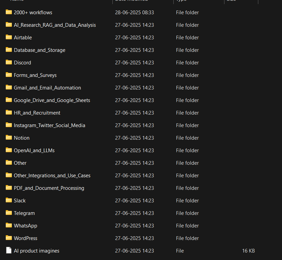Click the modified date of AI product imagines
This screenshot has width=282, height=260.
134,251
